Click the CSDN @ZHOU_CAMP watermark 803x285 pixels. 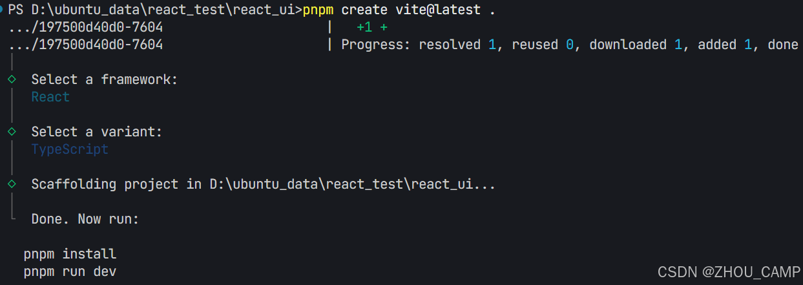point(724,272)
